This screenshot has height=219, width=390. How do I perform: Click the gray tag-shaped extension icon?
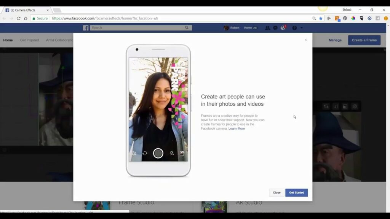pyautogui.click(x=329, y=18)
